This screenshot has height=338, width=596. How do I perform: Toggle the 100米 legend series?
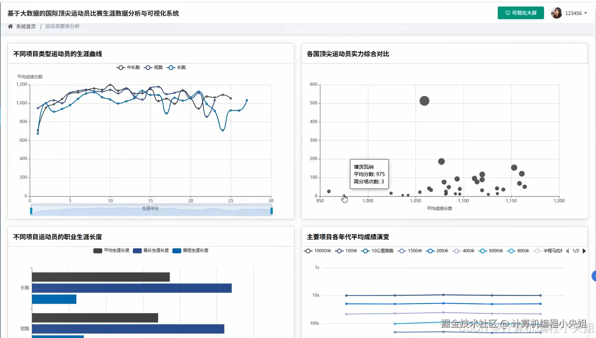(x=346, y=251)
